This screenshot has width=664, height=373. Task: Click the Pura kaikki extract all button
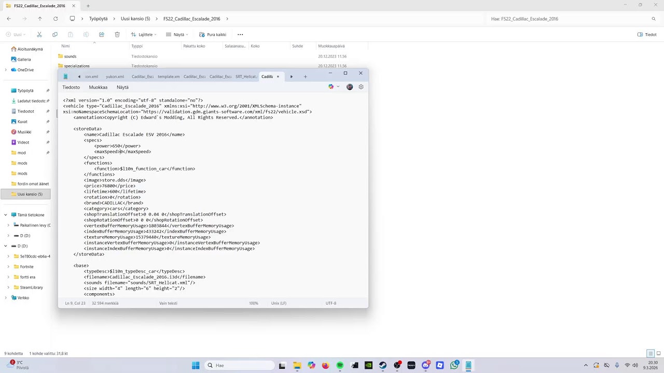213,35
